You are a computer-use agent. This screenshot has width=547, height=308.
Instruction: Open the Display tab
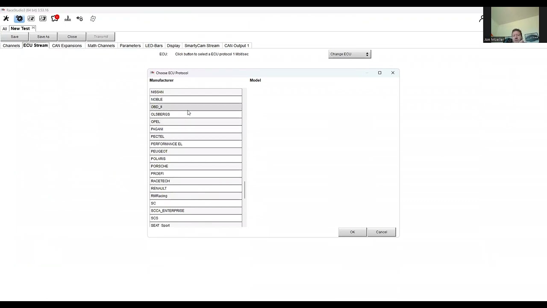pyautogui.click(x=174, y=45)
